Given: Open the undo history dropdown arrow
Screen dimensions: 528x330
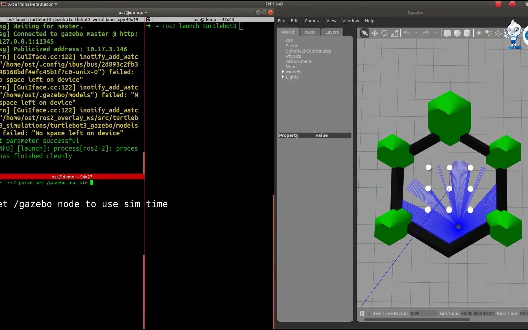Looking at the screenshot, I should 416,33.
